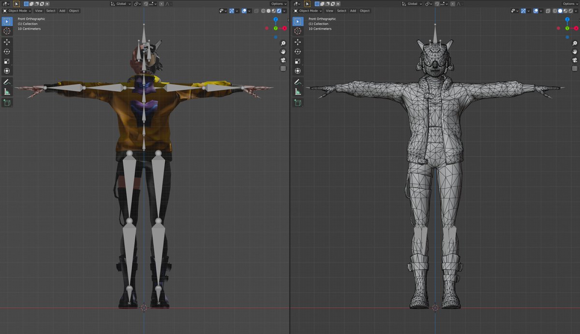Screen dimensions: 580x334
Task: Click the zoom magnifier in left viewport
Action: pyautogui.click(x=283, y=43)
